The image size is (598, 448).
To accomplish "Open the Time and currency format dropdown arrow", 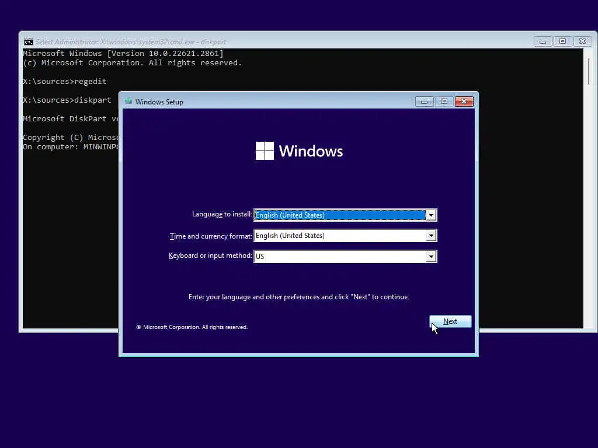I will click(x=431, y=236).
